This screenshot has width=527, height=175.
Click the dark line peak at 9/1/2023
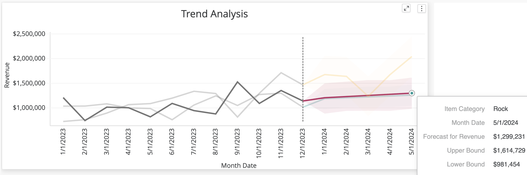coord(238,82)
